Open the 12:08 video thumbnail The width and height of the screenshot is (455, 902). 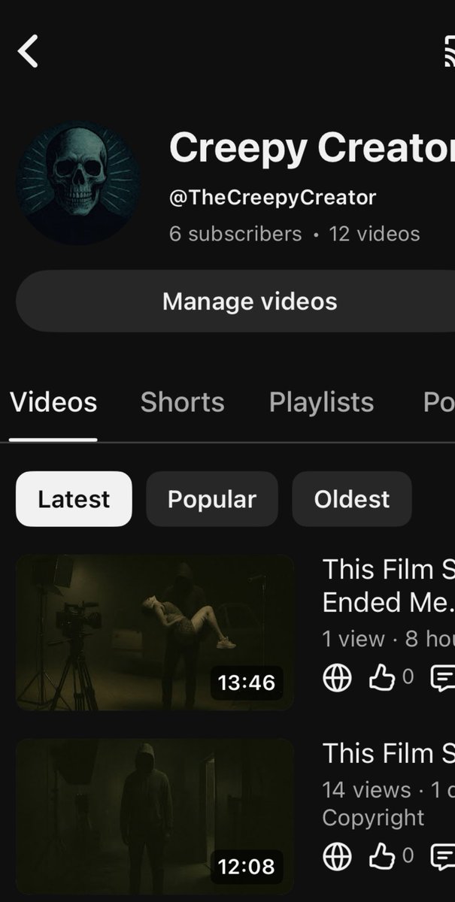click(x=155, y=816)
